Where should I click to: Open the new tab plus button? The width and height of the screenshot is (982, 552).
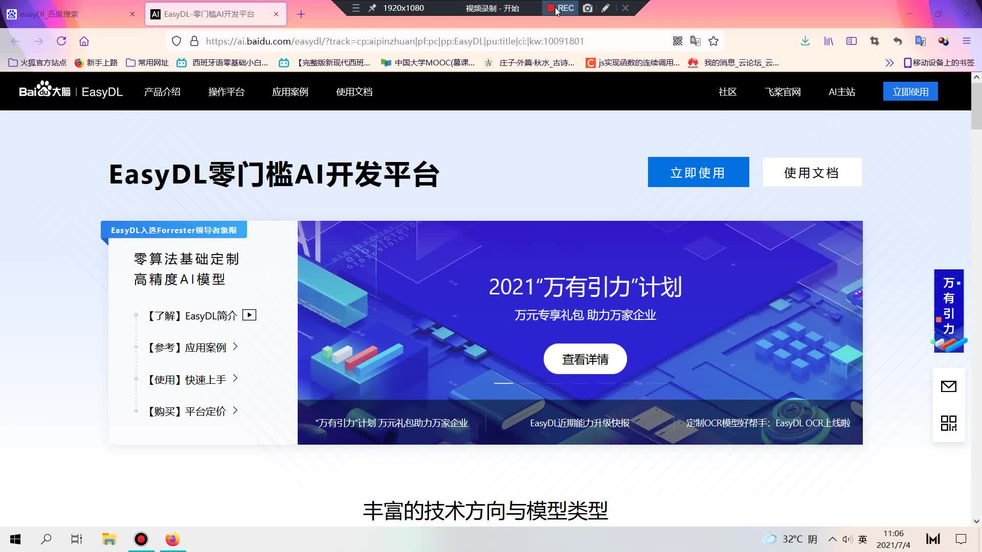(301, 14)
